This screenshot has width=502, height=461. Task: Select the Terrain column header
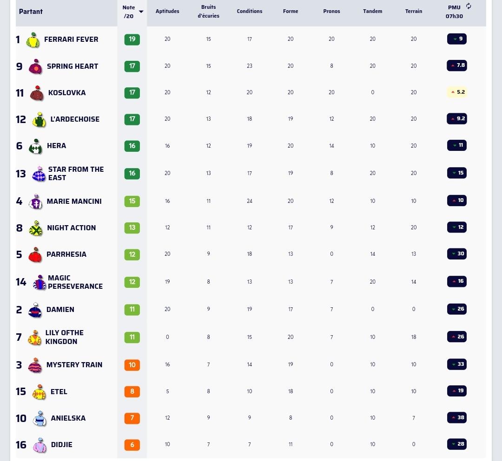pyautogui.click(x=414, y=11)
